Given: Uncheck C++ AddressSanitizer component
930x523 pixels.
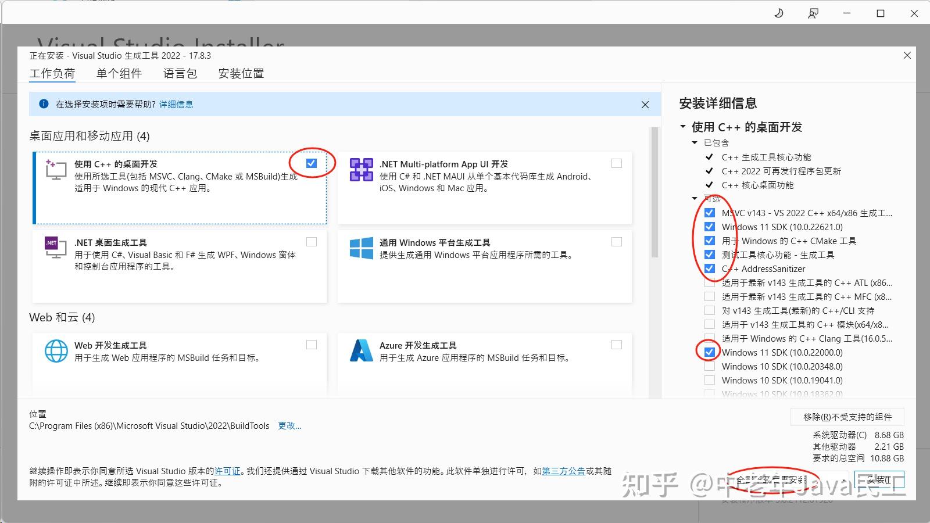Looking at the screenshot, I should tap(710, 268).
